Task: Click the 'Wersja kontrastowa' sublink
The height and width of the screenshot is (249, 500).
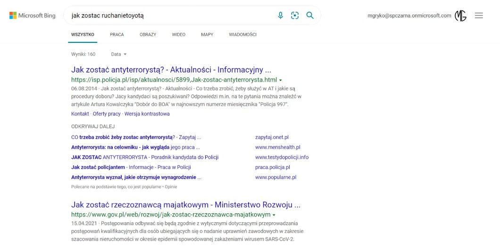Action: click(147, 114)
